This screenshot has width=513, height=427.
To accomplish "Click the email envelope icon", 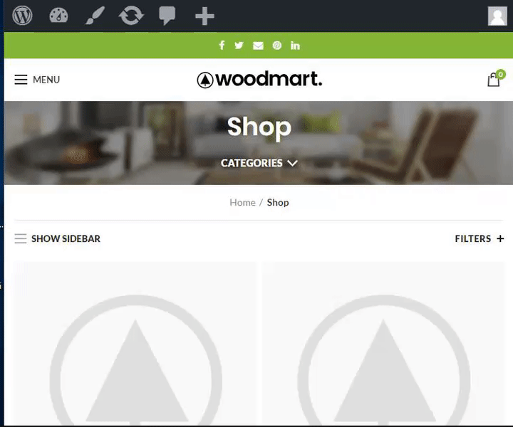I will coord(258,46).
